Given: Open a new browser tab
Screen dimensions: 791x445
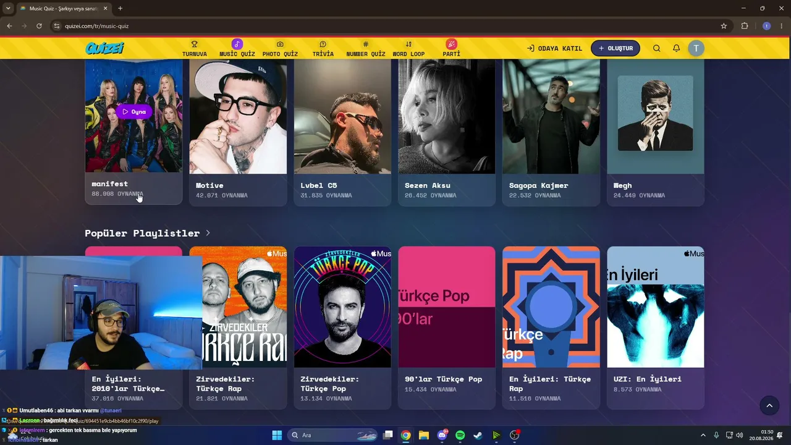Looking at the screenshot, I should [120, 8].
